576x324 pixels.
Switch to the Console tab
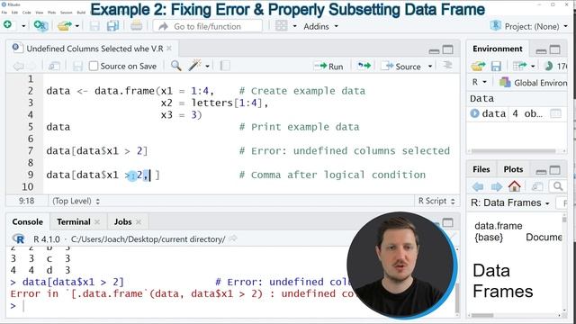point(28,222)
